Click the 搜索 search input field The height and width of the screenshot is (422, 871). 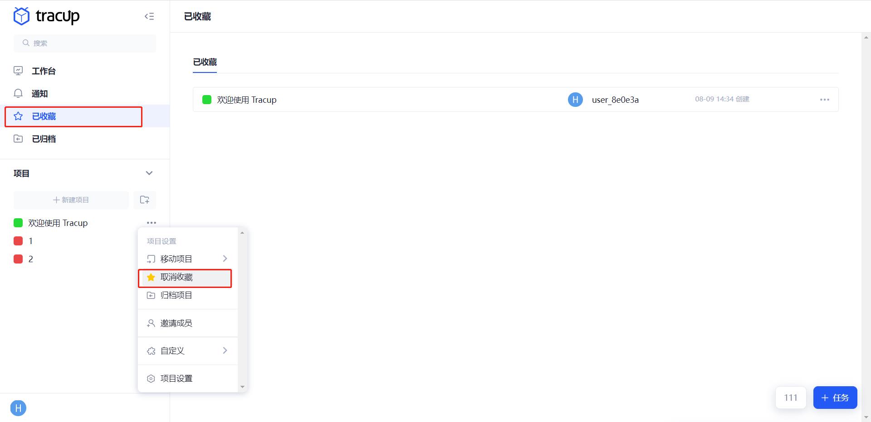click(85, 43)
